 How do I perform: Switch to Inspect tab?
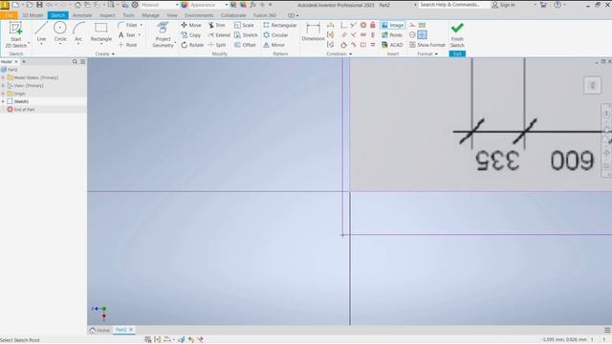pyautogui.click(x=107, y=15)
